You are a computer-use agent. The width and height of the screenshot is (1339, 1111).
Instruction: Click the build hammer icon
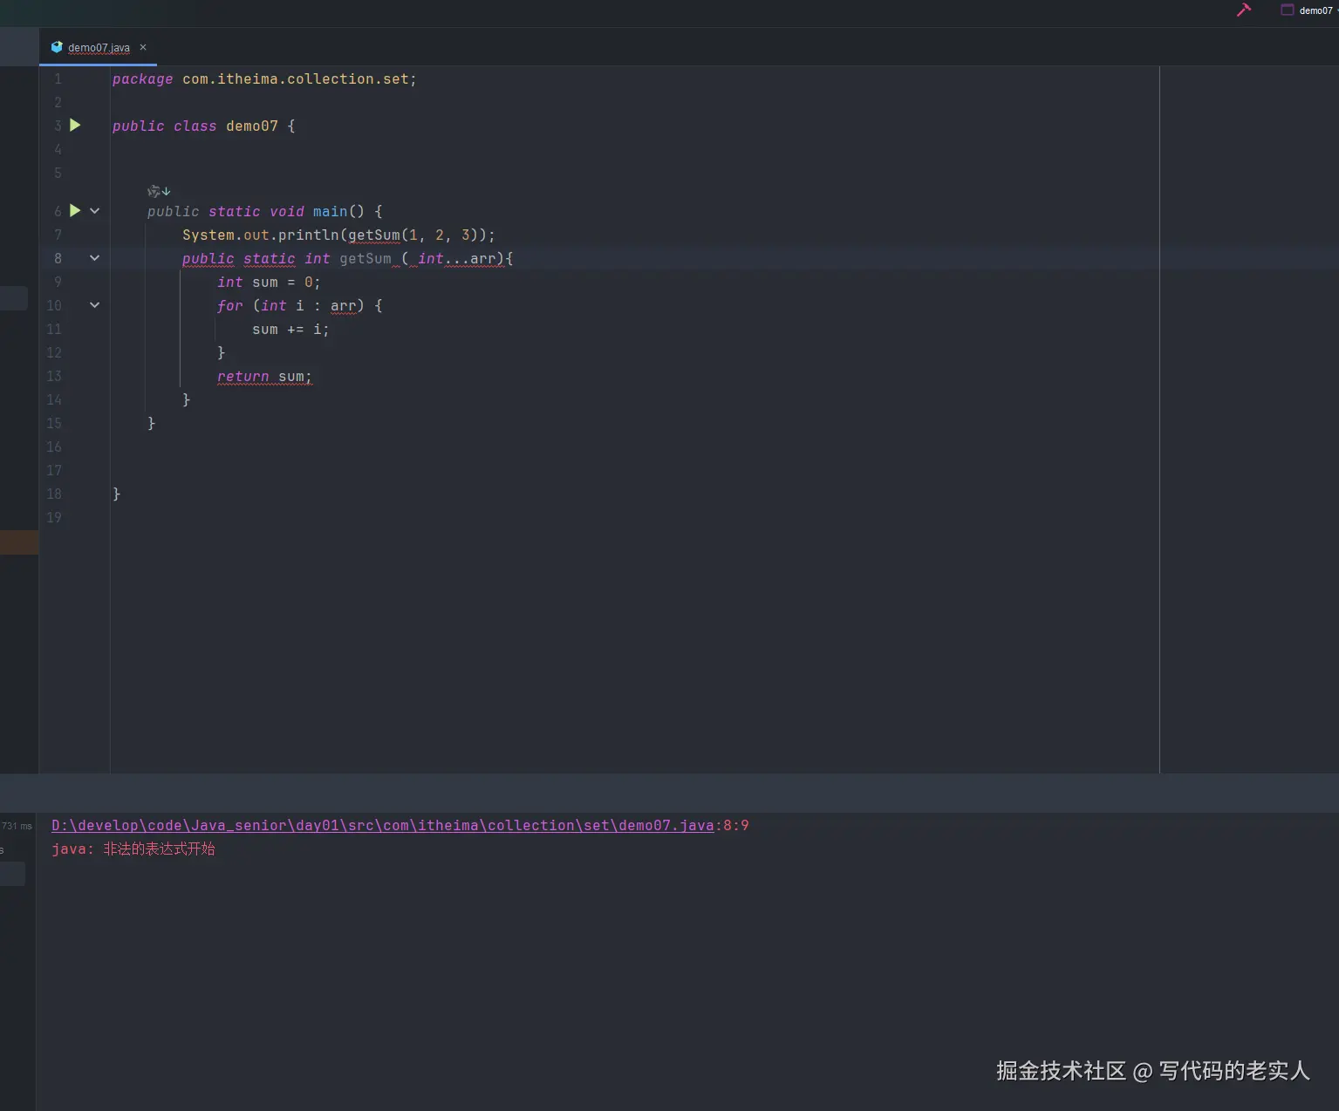tap(1244, 10)
